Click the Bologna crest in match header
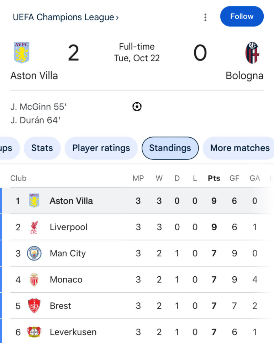 (252, 53)
